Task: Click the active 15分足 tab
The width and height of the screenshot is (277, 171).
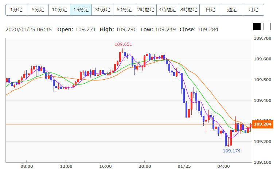Action: 81,10
